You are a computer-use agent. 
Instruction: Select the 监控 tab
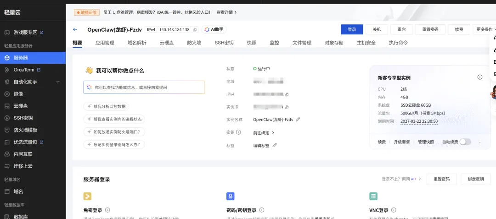pyautogui.click(x=275, y=43)
